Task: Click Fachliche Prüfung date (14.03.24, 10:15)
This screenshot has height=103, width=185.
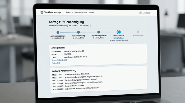Action: (x=78, y=38)
